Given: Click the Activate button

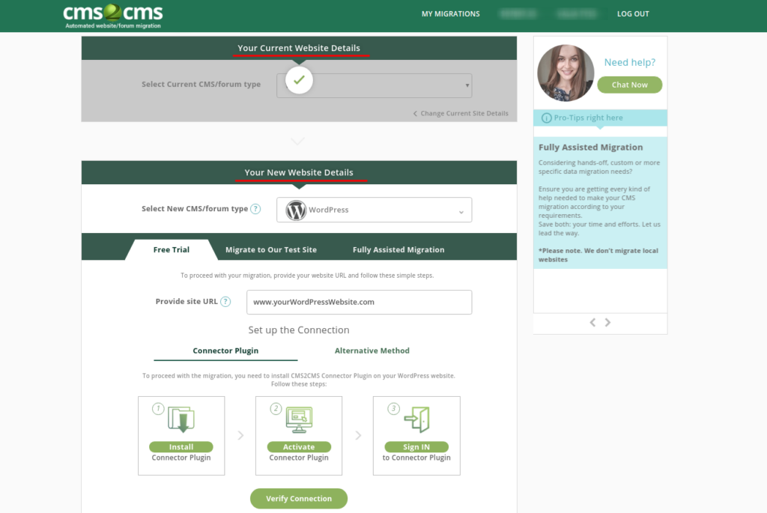Looking at the screenshot, I should click(299, 447).
